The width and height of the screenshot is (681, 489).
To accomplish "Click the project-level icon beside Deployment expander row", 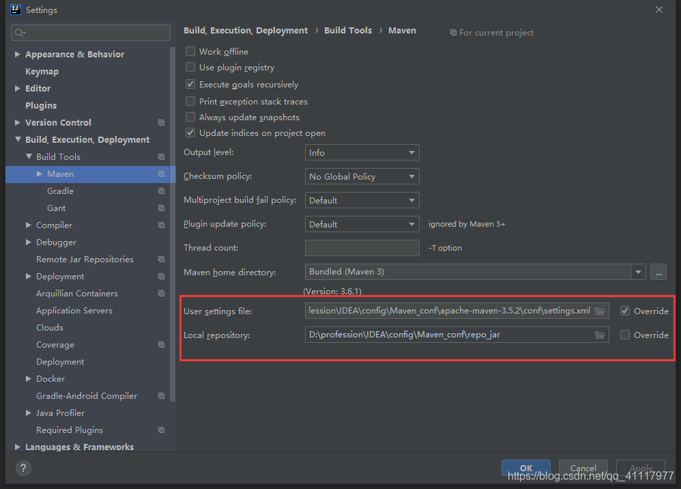I will pos(161,277).
